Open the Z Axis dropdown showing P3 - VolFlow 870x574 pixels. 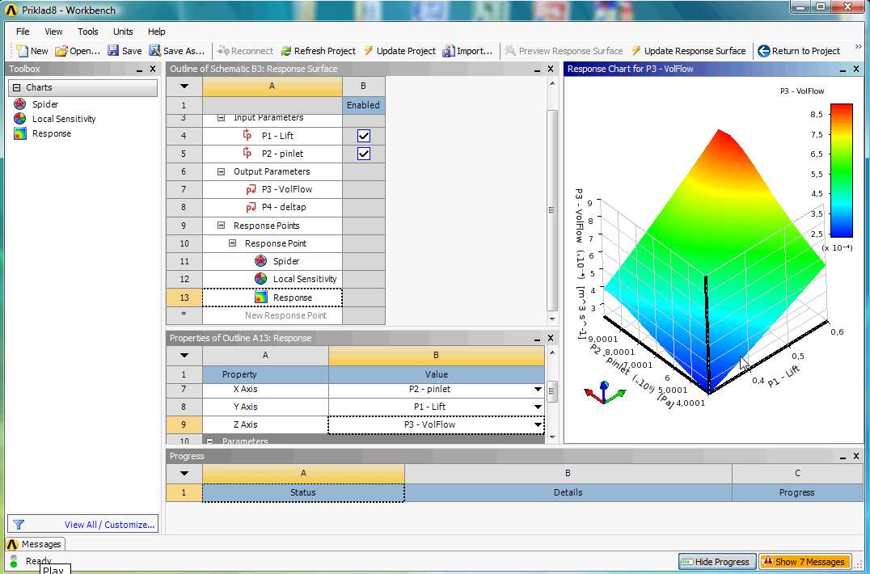[x=538, y=424]
